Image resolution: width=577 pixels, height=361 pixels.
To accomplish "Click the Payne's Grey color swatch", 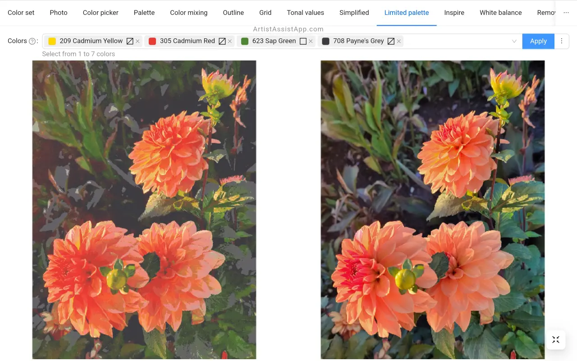I will tap(325, 41).
